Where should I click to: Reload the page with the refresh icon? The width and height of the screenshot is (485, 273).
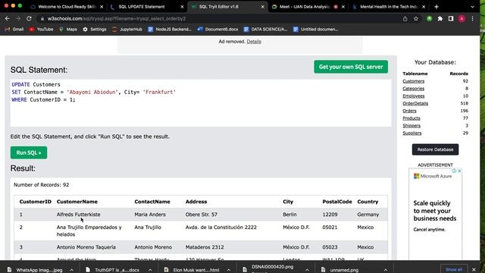tap(29, 19)
